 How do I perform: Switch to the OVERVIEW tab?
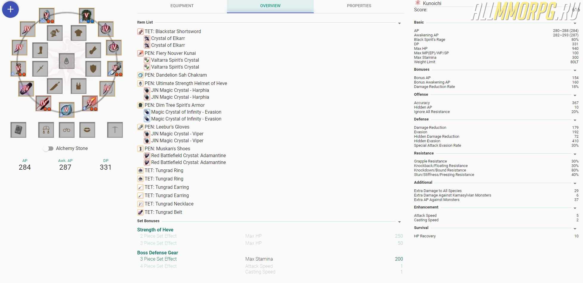tap(270, 6)
